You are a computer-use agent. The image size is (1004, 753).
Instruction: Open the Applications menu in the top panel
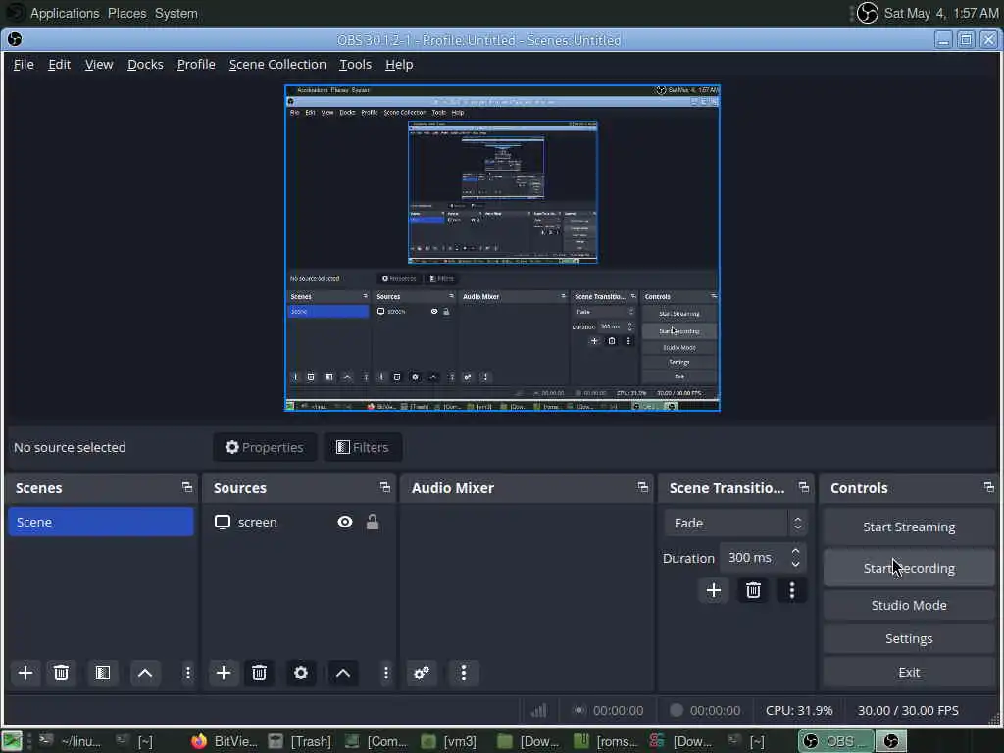[65, 13]
